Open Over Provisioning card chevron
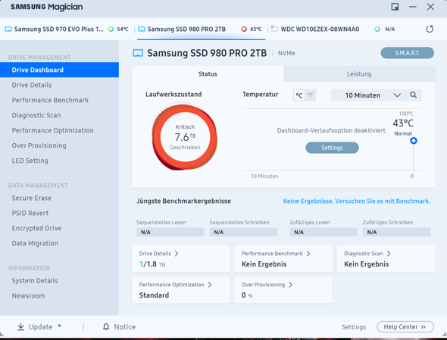Screen dimensions: 447x340 [x=290, y=285]
